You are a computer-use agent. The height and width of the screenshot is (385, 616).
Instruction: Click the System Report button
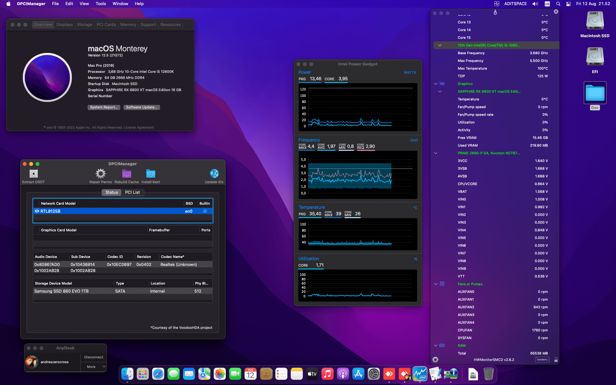[104, 107]
